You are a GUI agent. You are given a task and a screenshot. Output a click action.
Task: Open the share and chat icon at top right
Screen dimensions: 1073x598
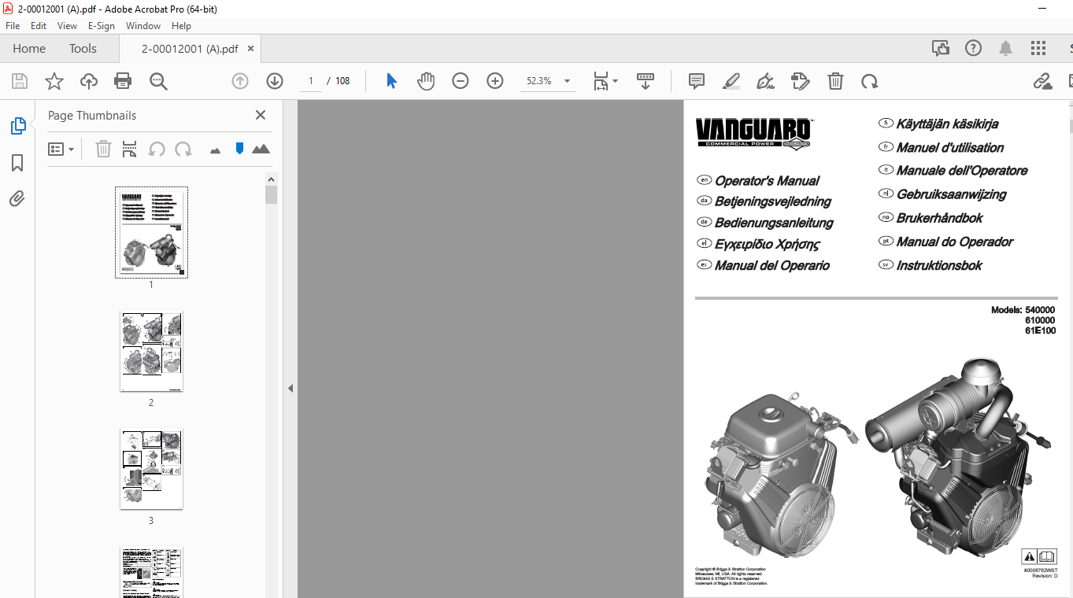tap(940, 48)
